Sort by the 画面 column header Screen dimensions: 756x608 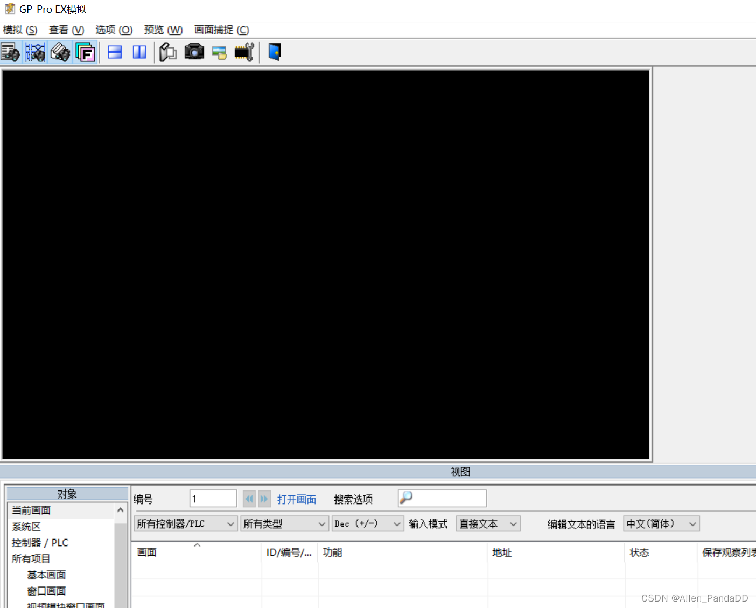[x=197, y=552]
